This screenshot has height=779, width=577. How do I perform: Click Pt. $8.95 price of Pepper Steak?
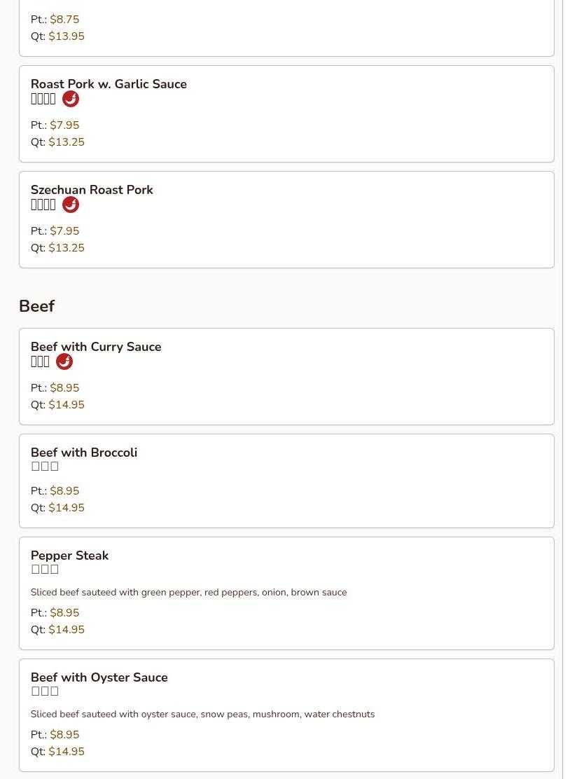[x=64, y=613]
